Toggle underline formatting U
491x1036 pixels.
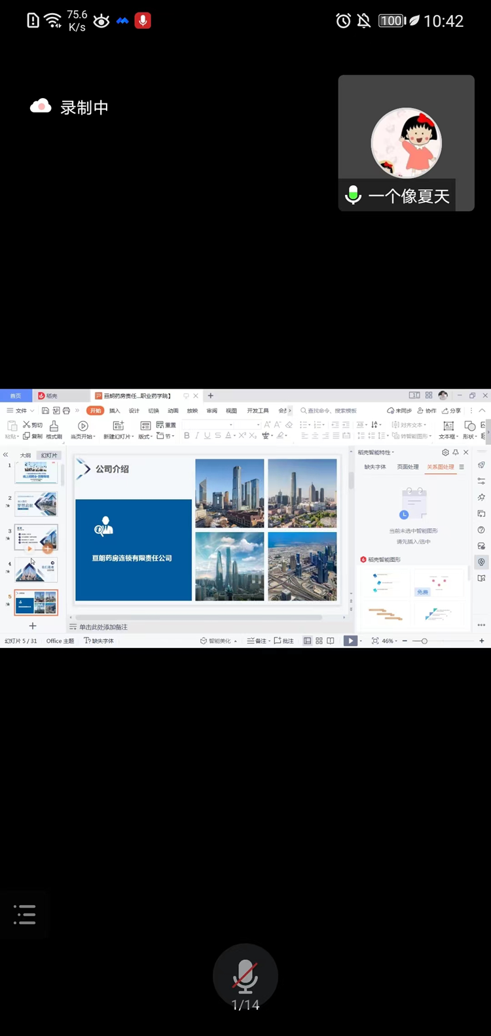[207, 436]
